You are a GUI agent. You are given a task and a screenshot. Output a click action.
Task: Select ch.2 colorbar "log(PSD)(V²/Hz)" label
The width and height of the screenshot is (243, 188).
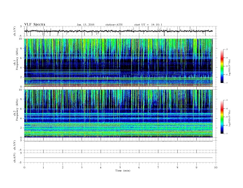tap(230, 118)
